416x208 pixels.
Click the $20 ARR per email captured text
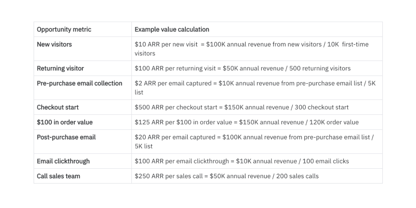[x=254, y=137]
